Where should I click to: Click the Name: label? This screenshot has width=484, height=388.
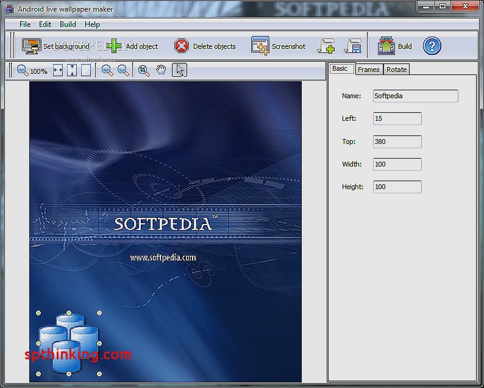tap(351, 96)
